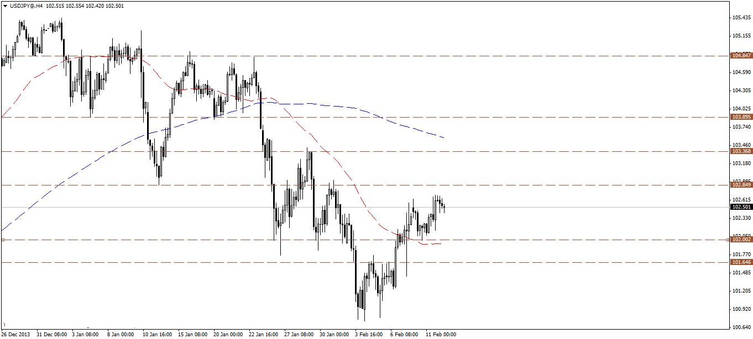This screenshot has height=339, width=753.
Task: Click the 103.180 price axis value
Action: (x=741, y=163)
